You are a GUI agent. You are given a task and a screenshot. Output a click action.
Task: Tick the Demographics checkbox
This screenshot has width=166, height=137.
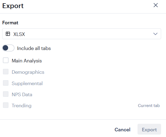tap(6, 72)
